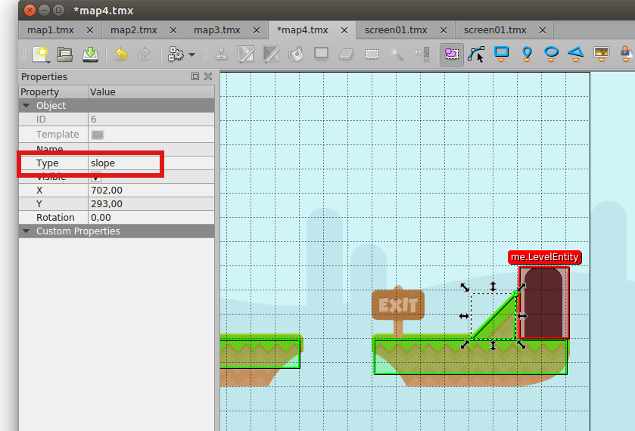This screenshot has height=431, width=635.
Task: Switch to the map2.tmx tab
Action: (134, 30)
